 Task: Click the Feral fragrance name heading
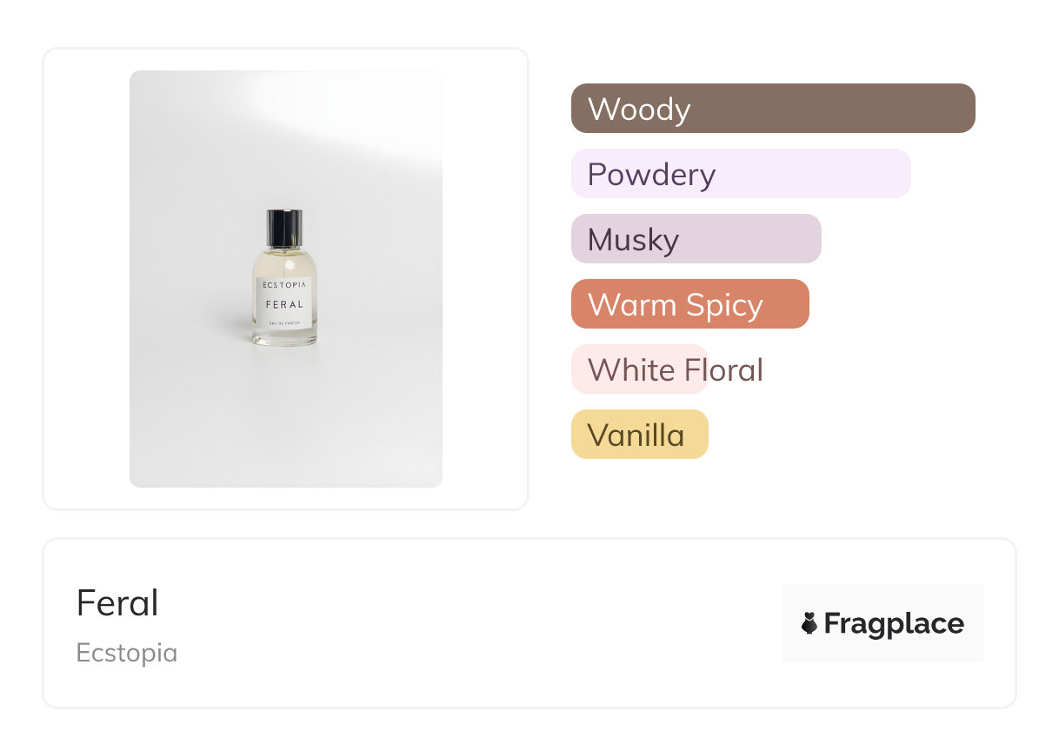(x=117, y=603)
